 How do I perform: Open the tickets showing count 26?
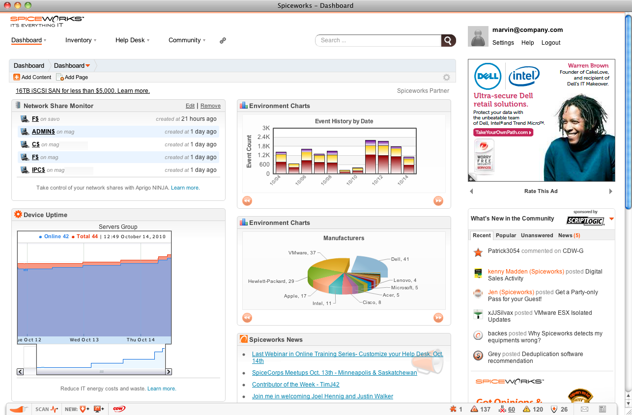tap(559, 409)
